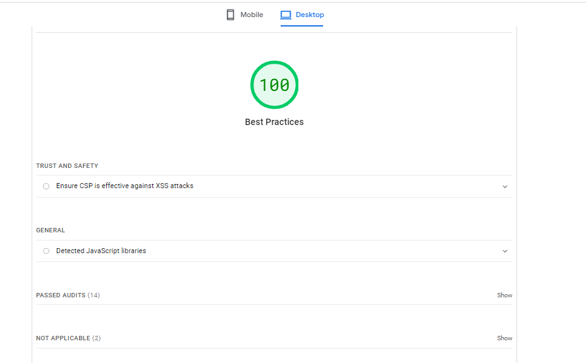Viewport: 586px width, 363px height.
Task: Open the Detected JavaScript libraries audit text
Action: click(x=101, y=251)
